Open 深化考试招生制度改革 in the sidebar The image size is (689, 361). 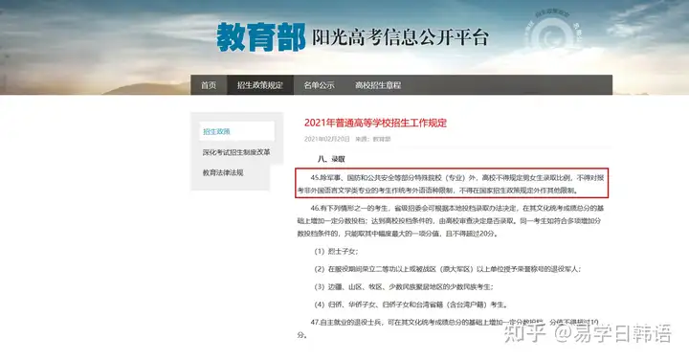pyautogui.click(x=236, y=152)
